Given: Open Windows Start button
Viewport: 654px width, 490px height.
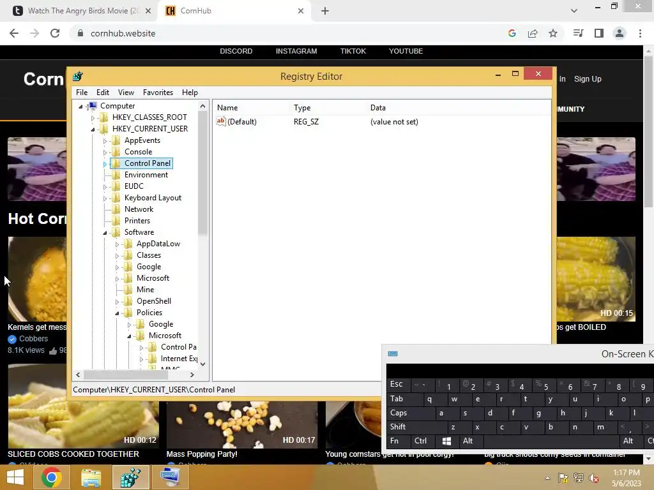Looking at the screenshot, I should [15, 477].
